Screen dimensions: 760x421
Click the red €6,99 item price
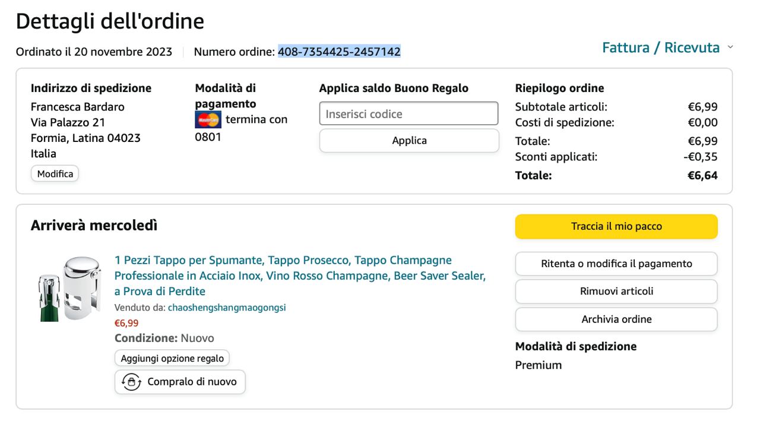tap(126, 323)
